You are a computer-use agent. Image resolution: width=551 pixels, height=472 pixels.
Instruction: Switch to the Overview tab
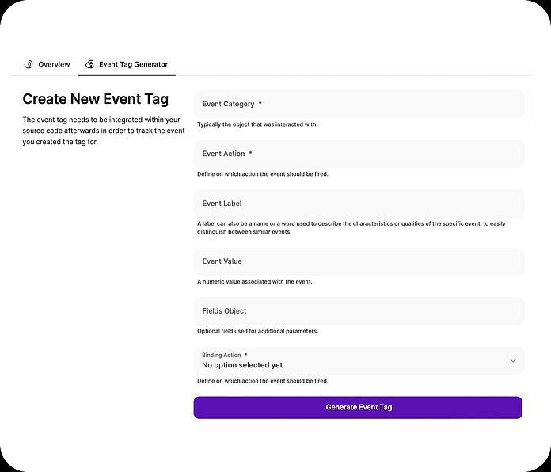54,64
